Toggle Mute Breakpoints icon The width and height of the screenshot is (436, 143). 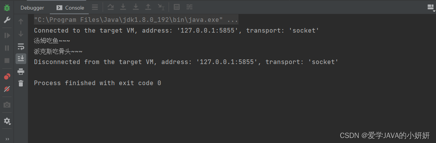(x=7, y=89)
